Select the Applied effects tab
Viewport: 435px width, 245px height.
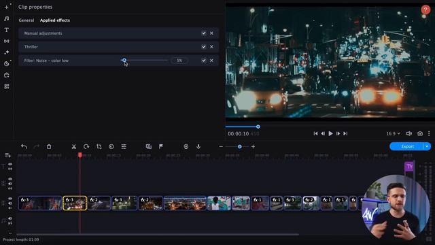click(x=55, y=20)
